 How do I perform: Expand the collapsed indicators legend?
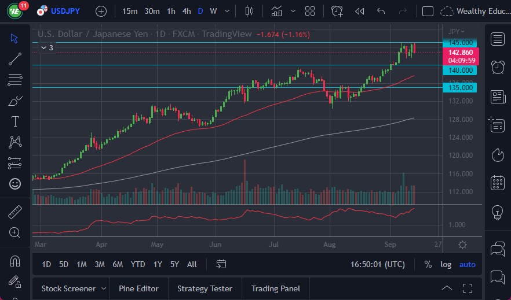pos(42,47)
